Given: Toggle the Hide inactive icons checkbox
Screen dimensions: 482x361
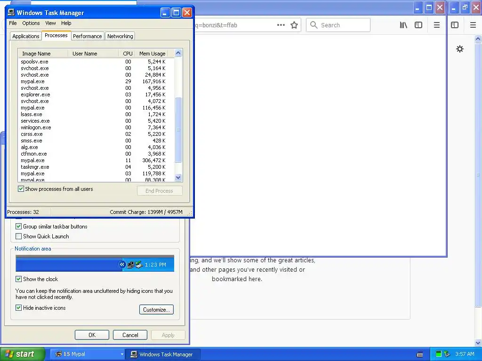Looking at the screenshot, I should pos(18,307).
